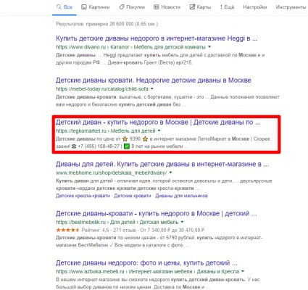Click the map icon beside 'Карты'
The width and height of the screenshot is (308, 290).
192,7
